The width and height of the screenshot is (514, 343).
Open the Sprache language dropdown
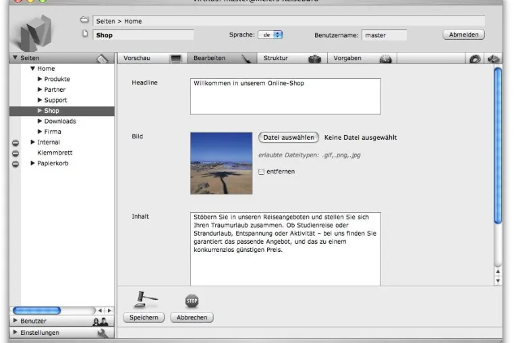(270, 34)
